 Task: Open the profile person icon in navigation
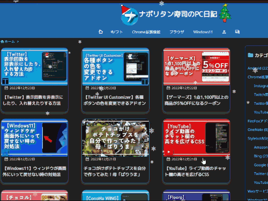224,32
